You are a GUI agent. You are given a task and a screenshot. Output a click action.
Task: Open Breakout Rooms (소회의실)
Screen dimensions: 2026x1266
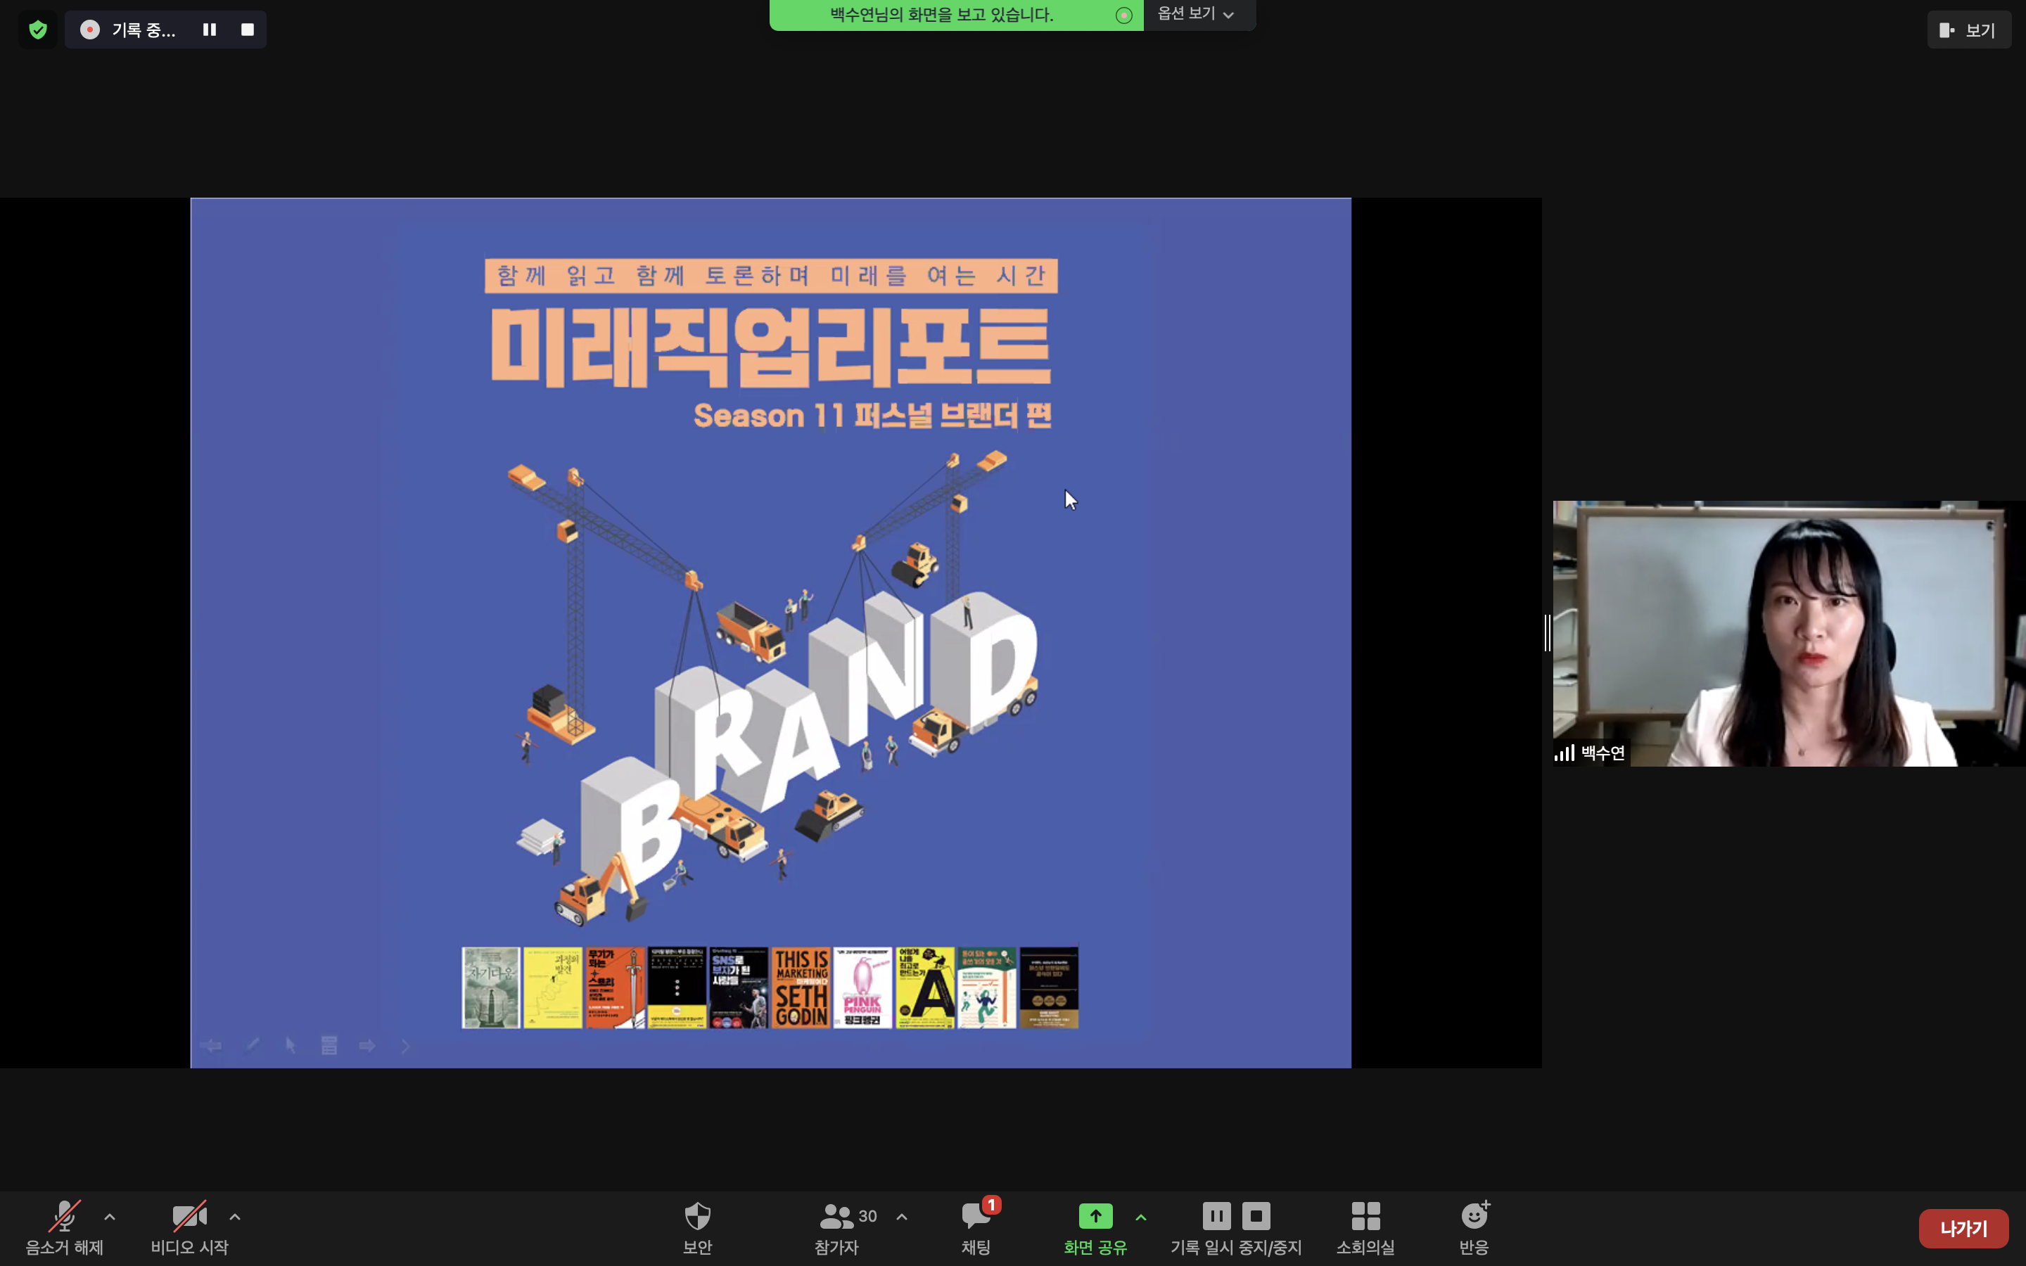(1365, 1226)
